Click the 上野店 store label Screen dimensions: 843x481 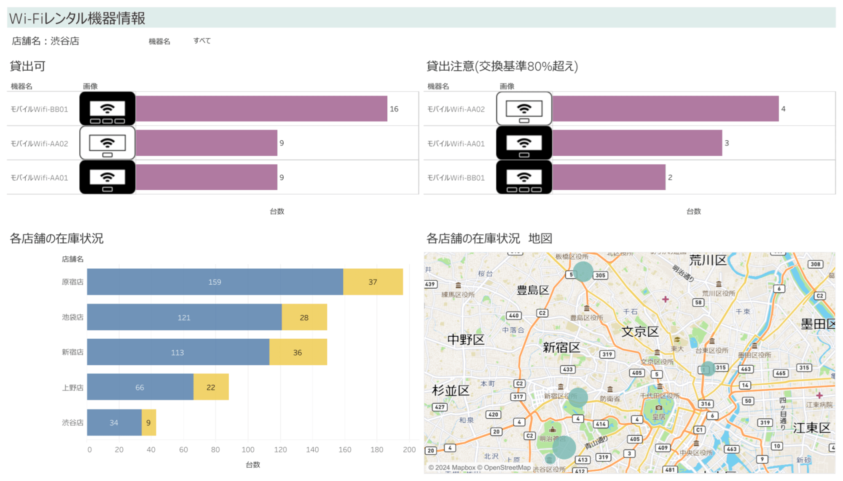pos(72,388)
